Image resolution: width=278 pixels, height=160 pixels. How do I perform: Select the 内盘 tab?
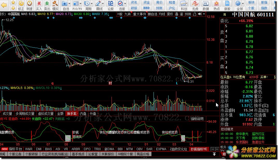[83, 114]
